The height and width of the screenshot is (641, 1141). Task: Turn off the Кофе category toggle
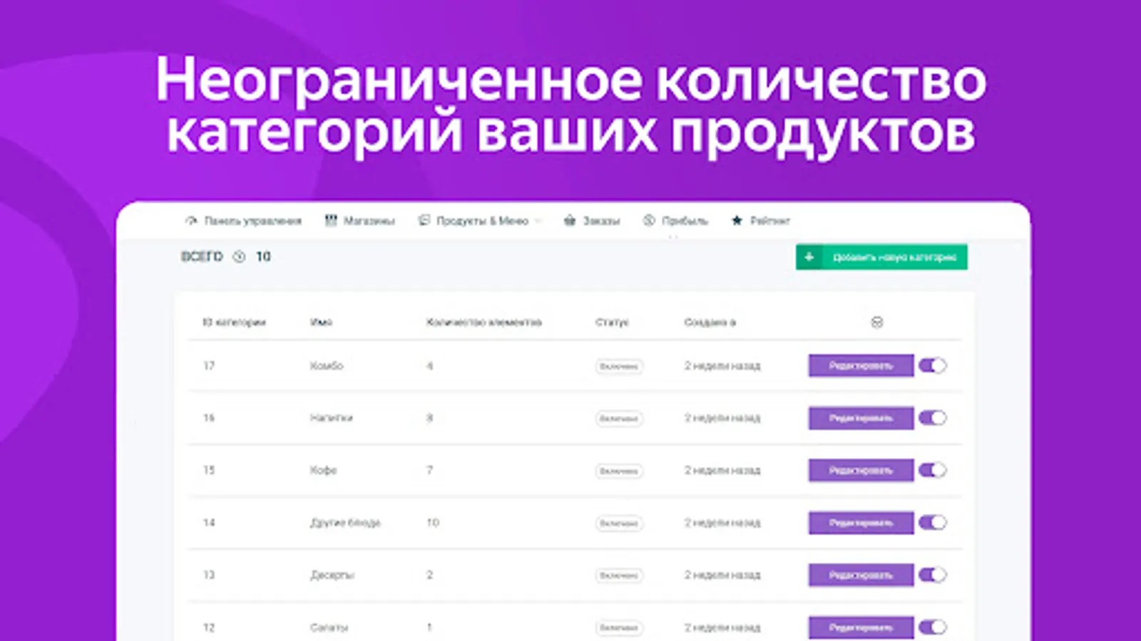[x=933, y=470]
